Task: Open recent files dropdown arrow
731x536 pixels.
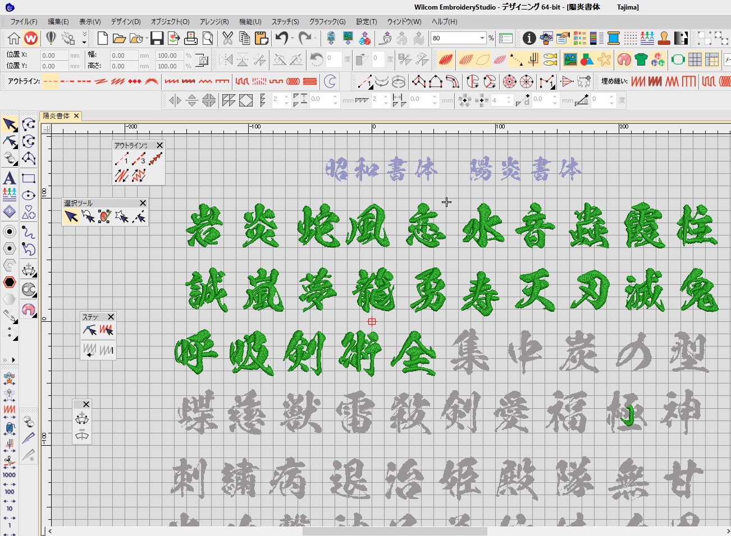Action: [146, 38]
